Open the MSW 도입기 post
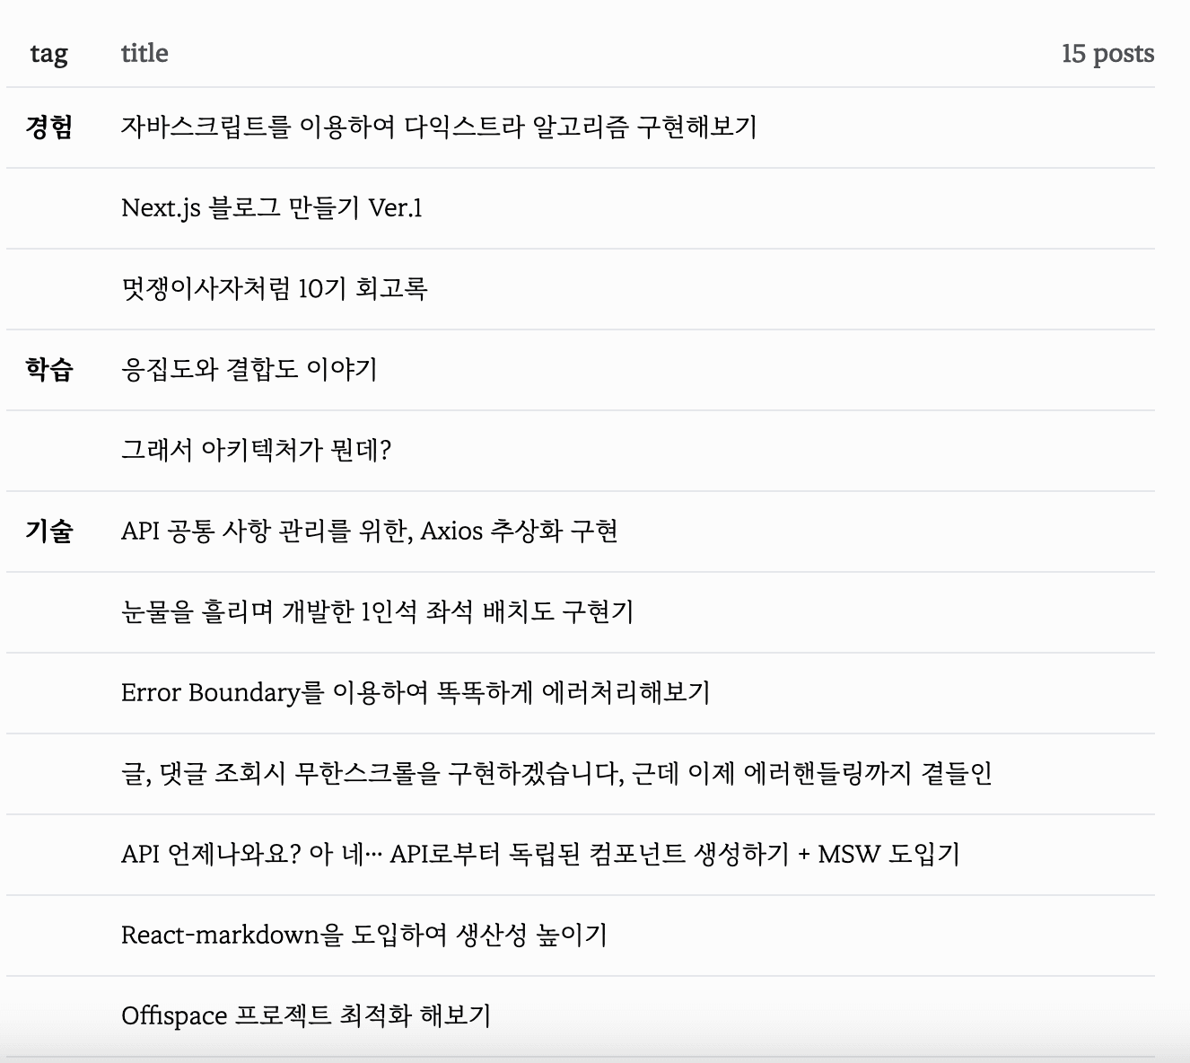This screenshot has height=1063, width=1190. [540, 855]
